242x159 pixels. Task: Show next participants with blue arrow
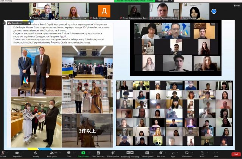214,11
